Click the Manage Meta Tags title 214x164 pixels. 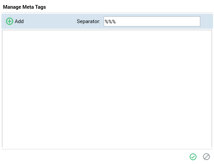24,7
